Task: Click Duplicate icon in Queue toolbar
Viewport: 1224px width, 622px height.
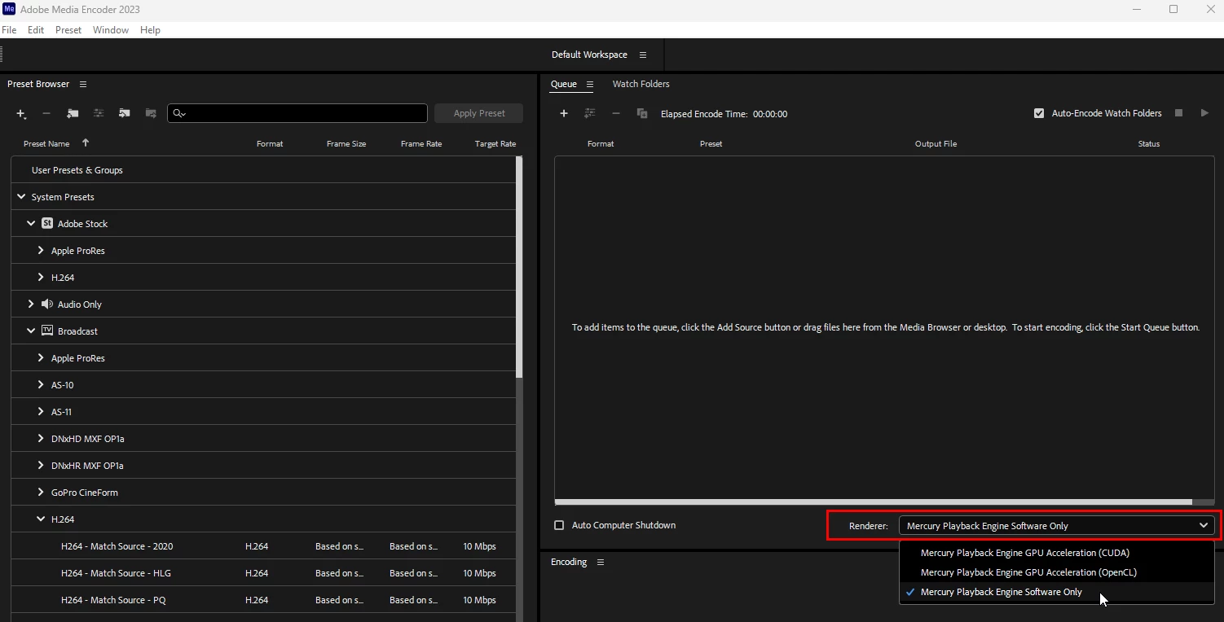Action: coord(641,113)
